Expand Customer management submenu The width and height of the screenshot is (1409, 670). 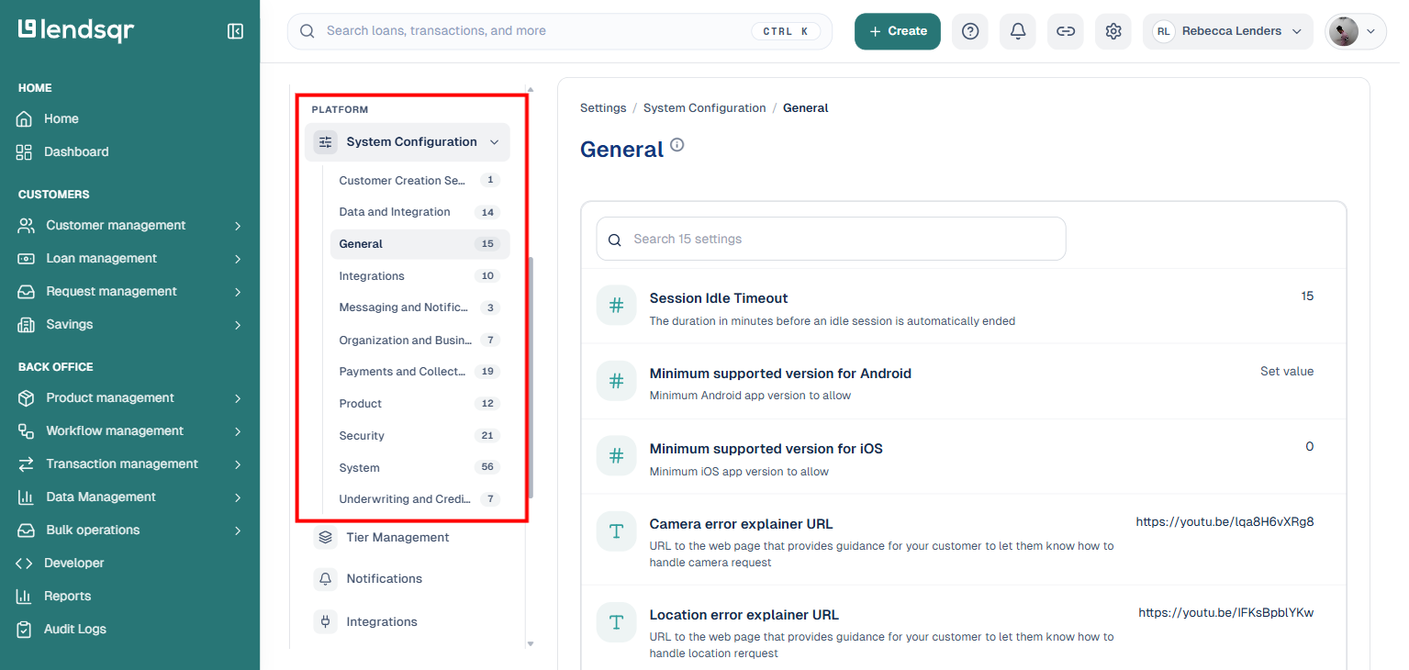238,226
